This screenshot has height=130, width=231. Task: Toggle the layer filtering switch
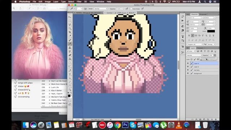point(215,51)
